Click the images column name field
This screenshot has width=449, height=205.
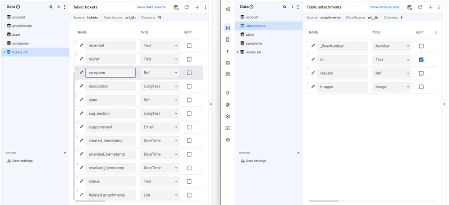pyautogui.click(x=342, y=87)
